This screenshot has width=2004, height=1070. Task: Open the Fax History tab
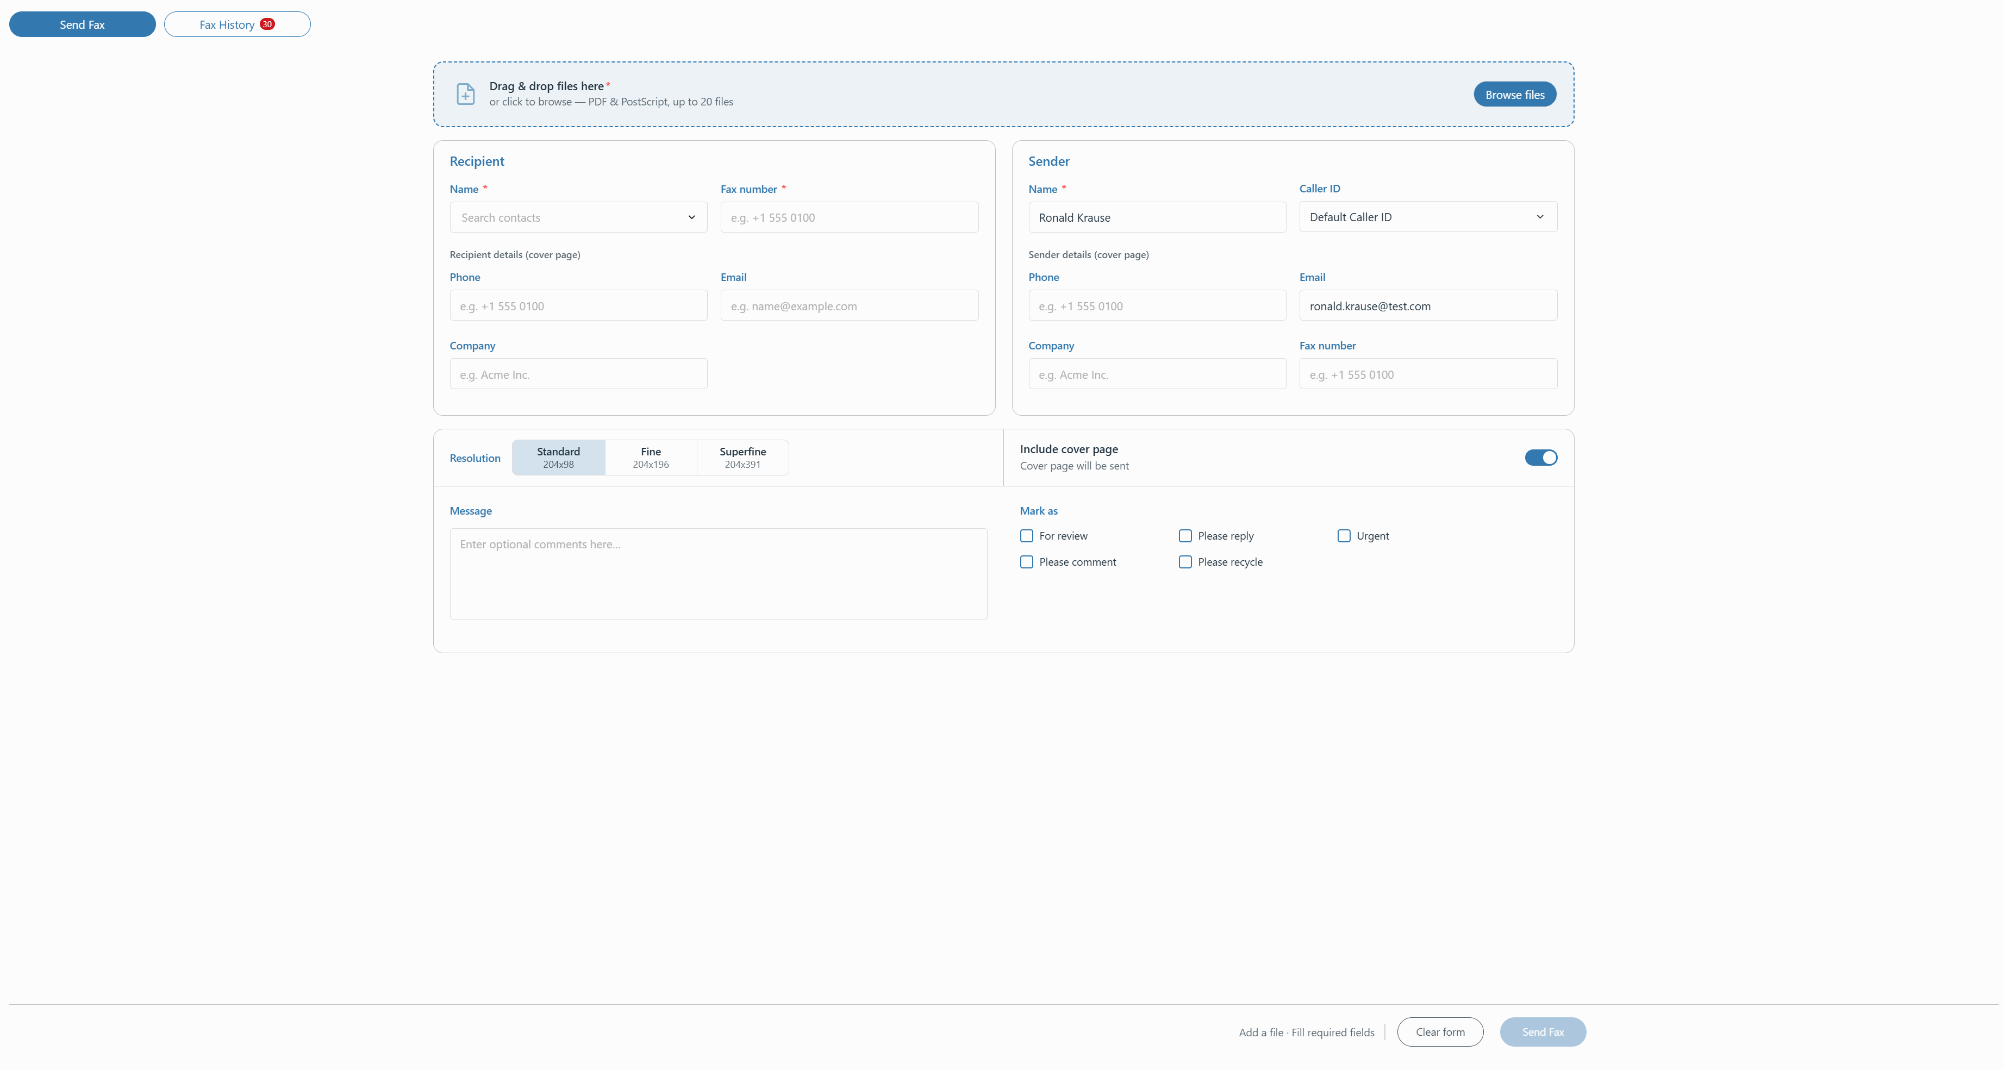[x=238, y=24]
